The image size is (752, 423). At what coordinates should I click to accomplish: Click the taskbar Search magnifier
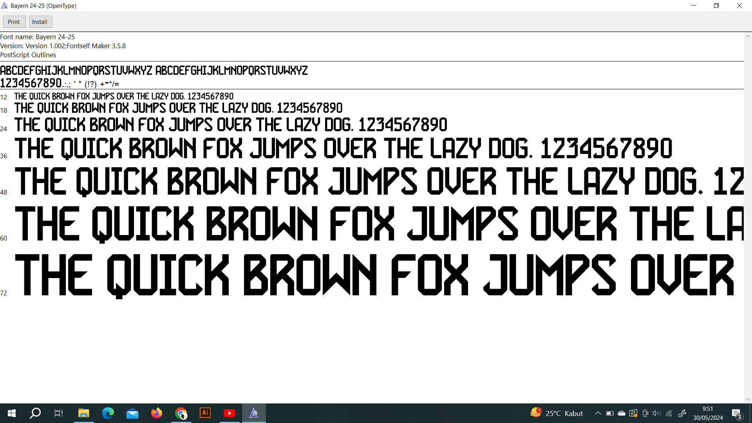(35, 413)
